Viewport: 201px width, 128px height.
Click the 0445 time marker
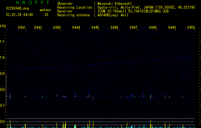(x=95, y=28)
